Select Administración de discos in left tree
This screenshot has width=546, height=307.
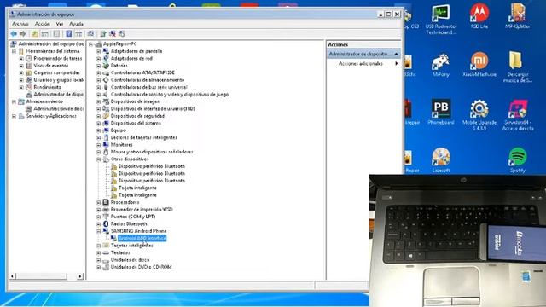coord(59,109)
